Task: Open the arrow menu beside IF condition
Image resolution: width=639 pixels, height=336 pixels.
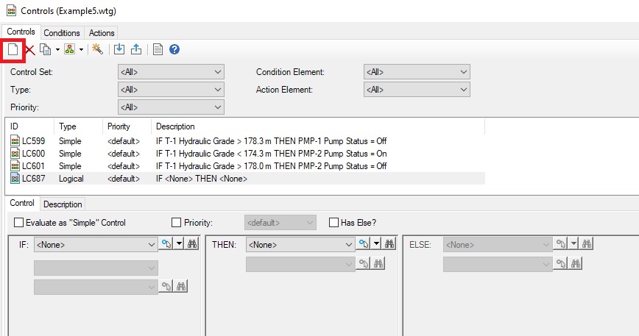Action: pos(180,244)
